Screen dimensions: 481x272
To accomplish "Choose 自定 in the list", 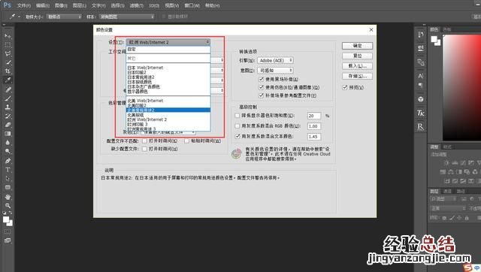I will (x=168, y=49).
